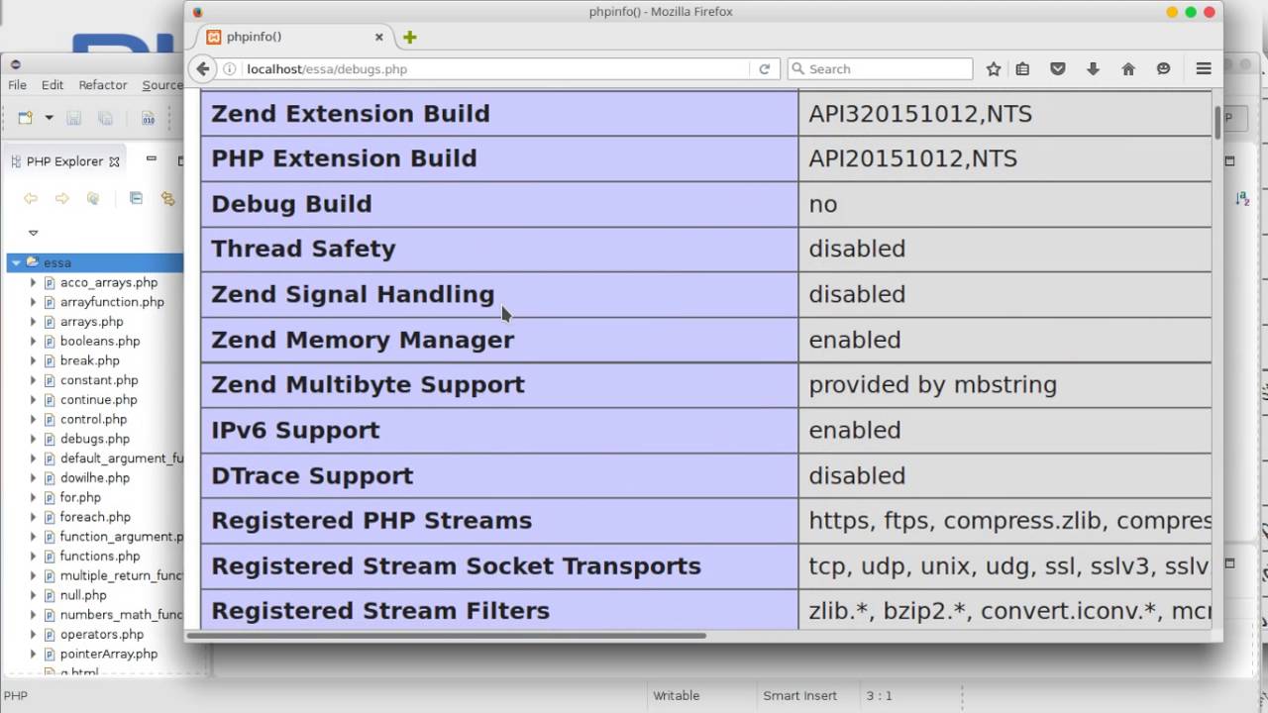Click Save All icon in Eclipse toolbar
Screen dimensions: 1268x713
[x=105, y=118]
